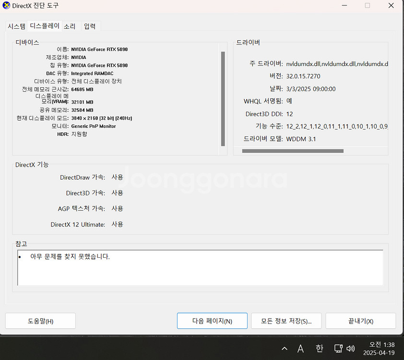
Task: Click the shared memory value '32584 MB'
Action: coord(82,110)
